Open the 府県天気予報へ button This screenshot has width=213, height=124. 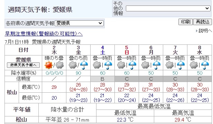(x=24, y=65)
